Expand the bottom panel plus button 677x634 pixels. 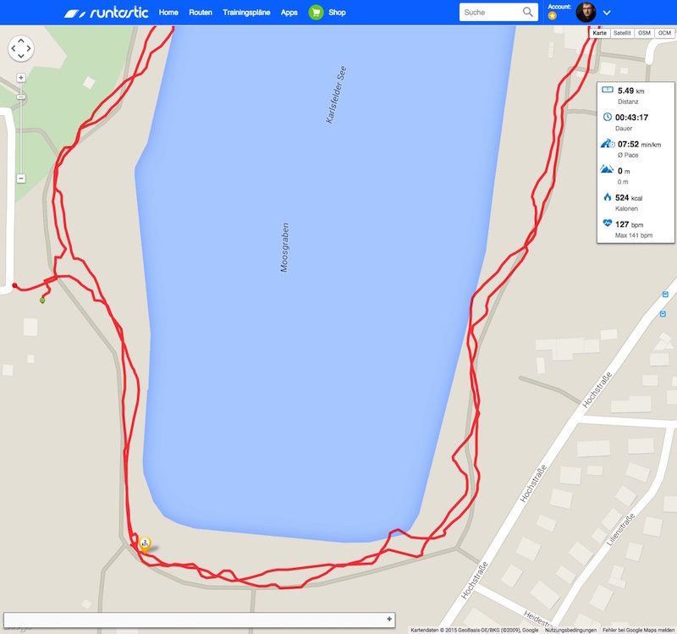[x=389, y=619]
